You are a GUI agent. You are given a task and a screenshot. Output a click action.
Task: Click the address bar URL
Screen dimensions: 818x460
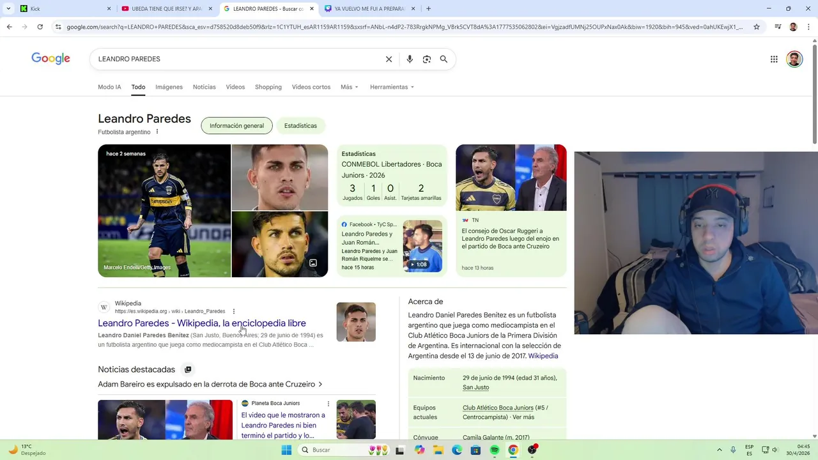[405, 27]
